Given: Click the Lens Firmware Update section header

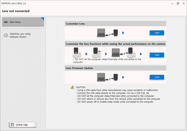Looking at the screenshot, I should pyautogui.click(x=115, y=68).
